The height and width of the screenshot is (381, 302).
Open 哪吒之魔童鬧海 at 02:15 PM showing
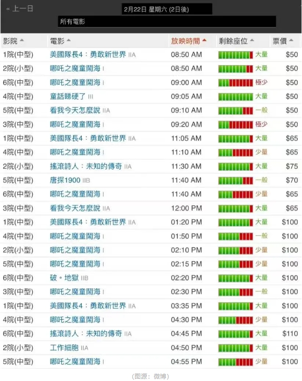click(x=75, y=264)
